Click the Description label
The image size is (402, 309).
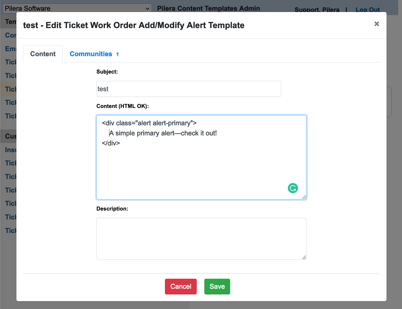(x=112, y=209)
